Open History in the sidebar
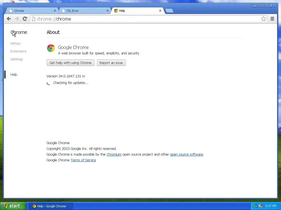This screenshot has width=281, height=210. (16, 43)
